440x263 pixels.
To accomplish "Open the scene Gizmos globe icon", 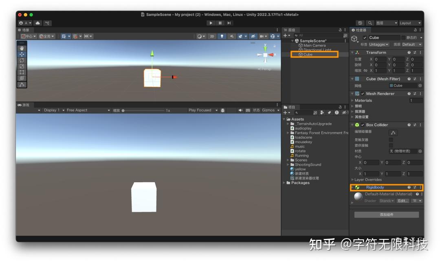I will [273, 36].
